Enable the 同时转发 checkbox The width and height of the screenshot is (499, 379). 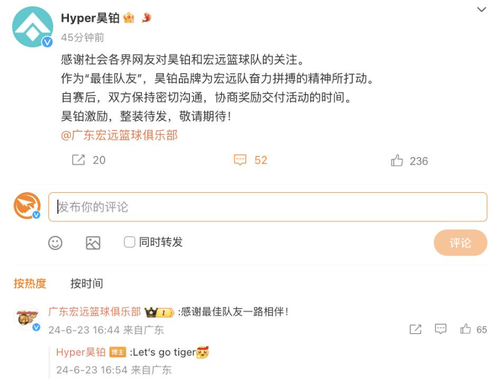[129, 242]
